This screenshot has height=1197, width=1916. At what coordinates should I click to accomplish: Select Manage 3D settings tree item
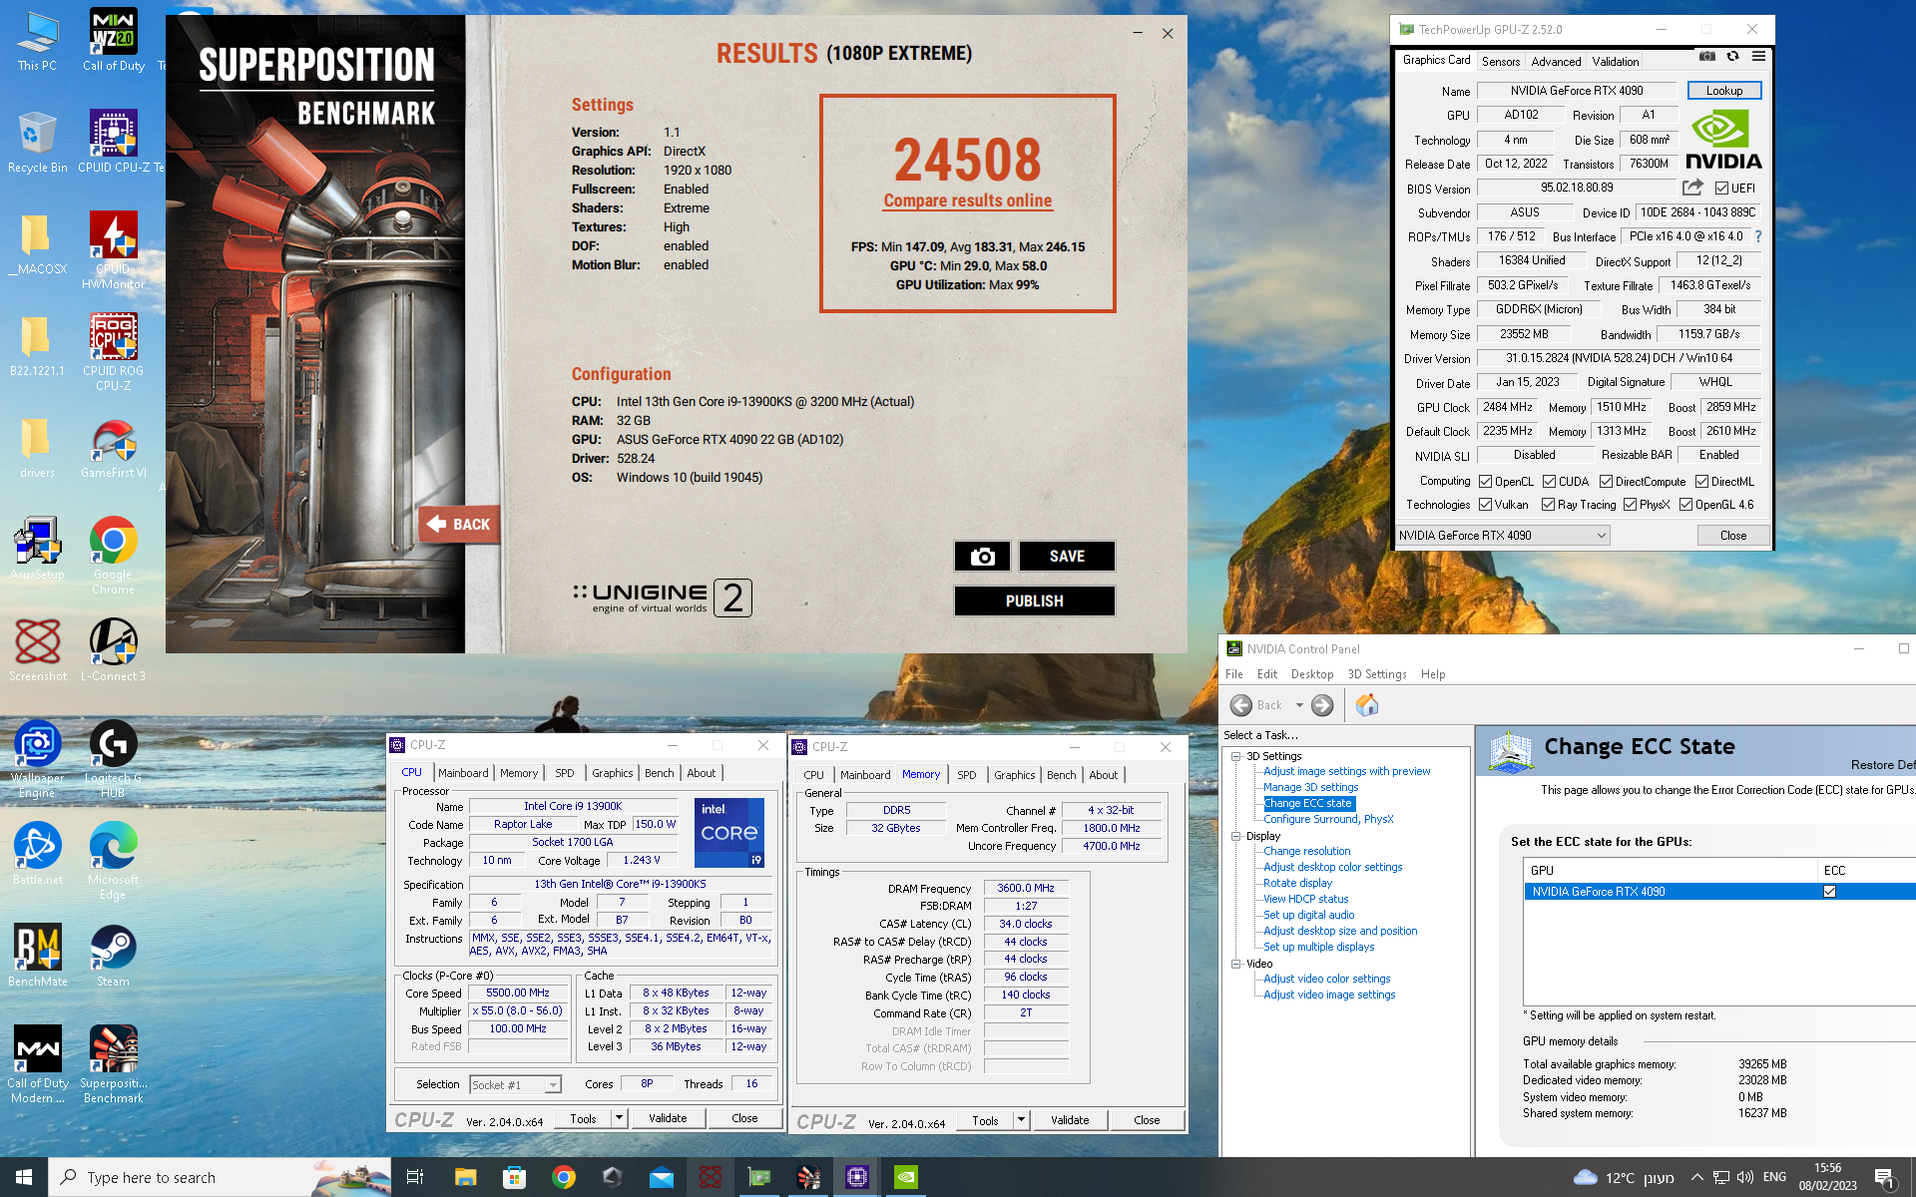point(1310,787)
